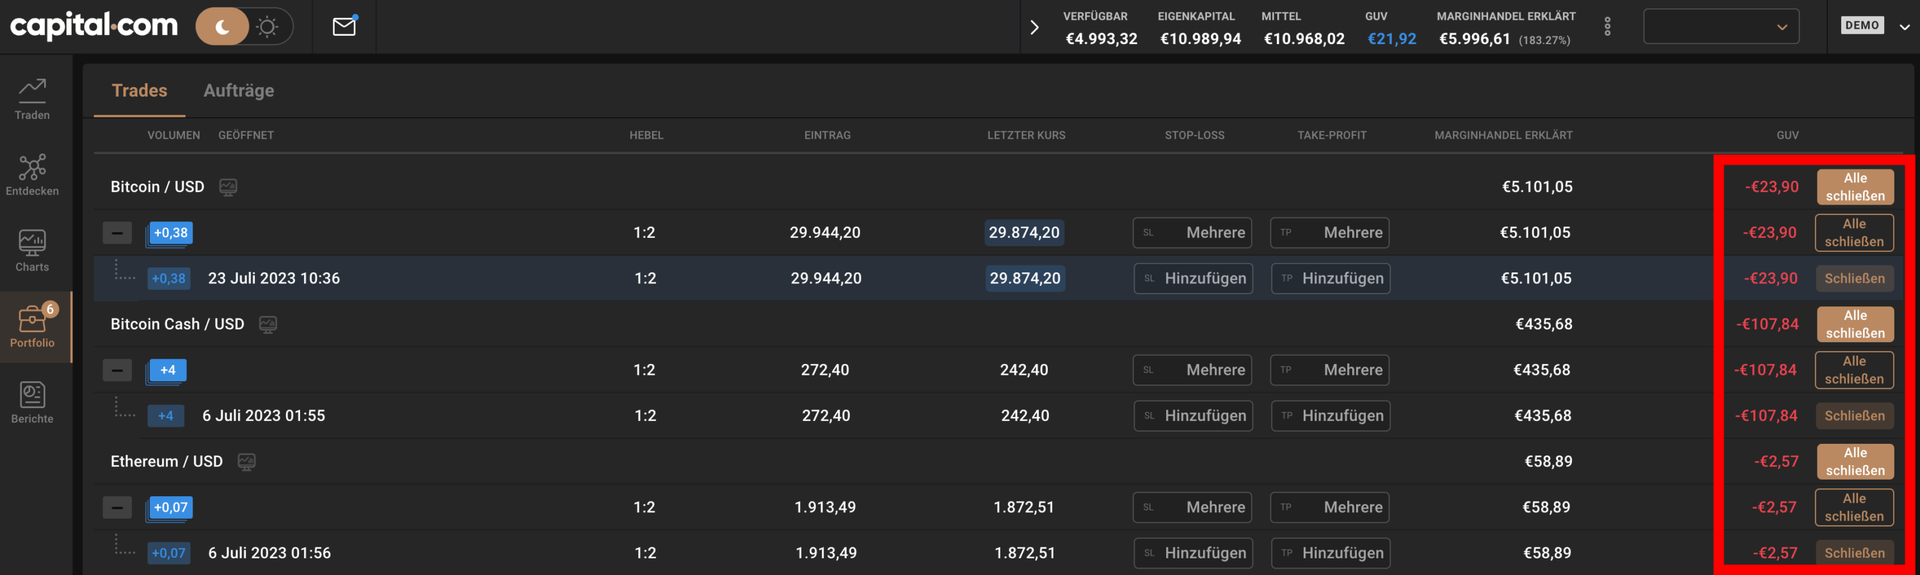Open the Berichte sidebar section
The width and height of the screenshot is (1920, 575).
[x=32, y=404]
